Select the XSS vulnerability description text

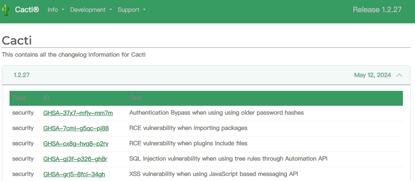tap(214, 174)
